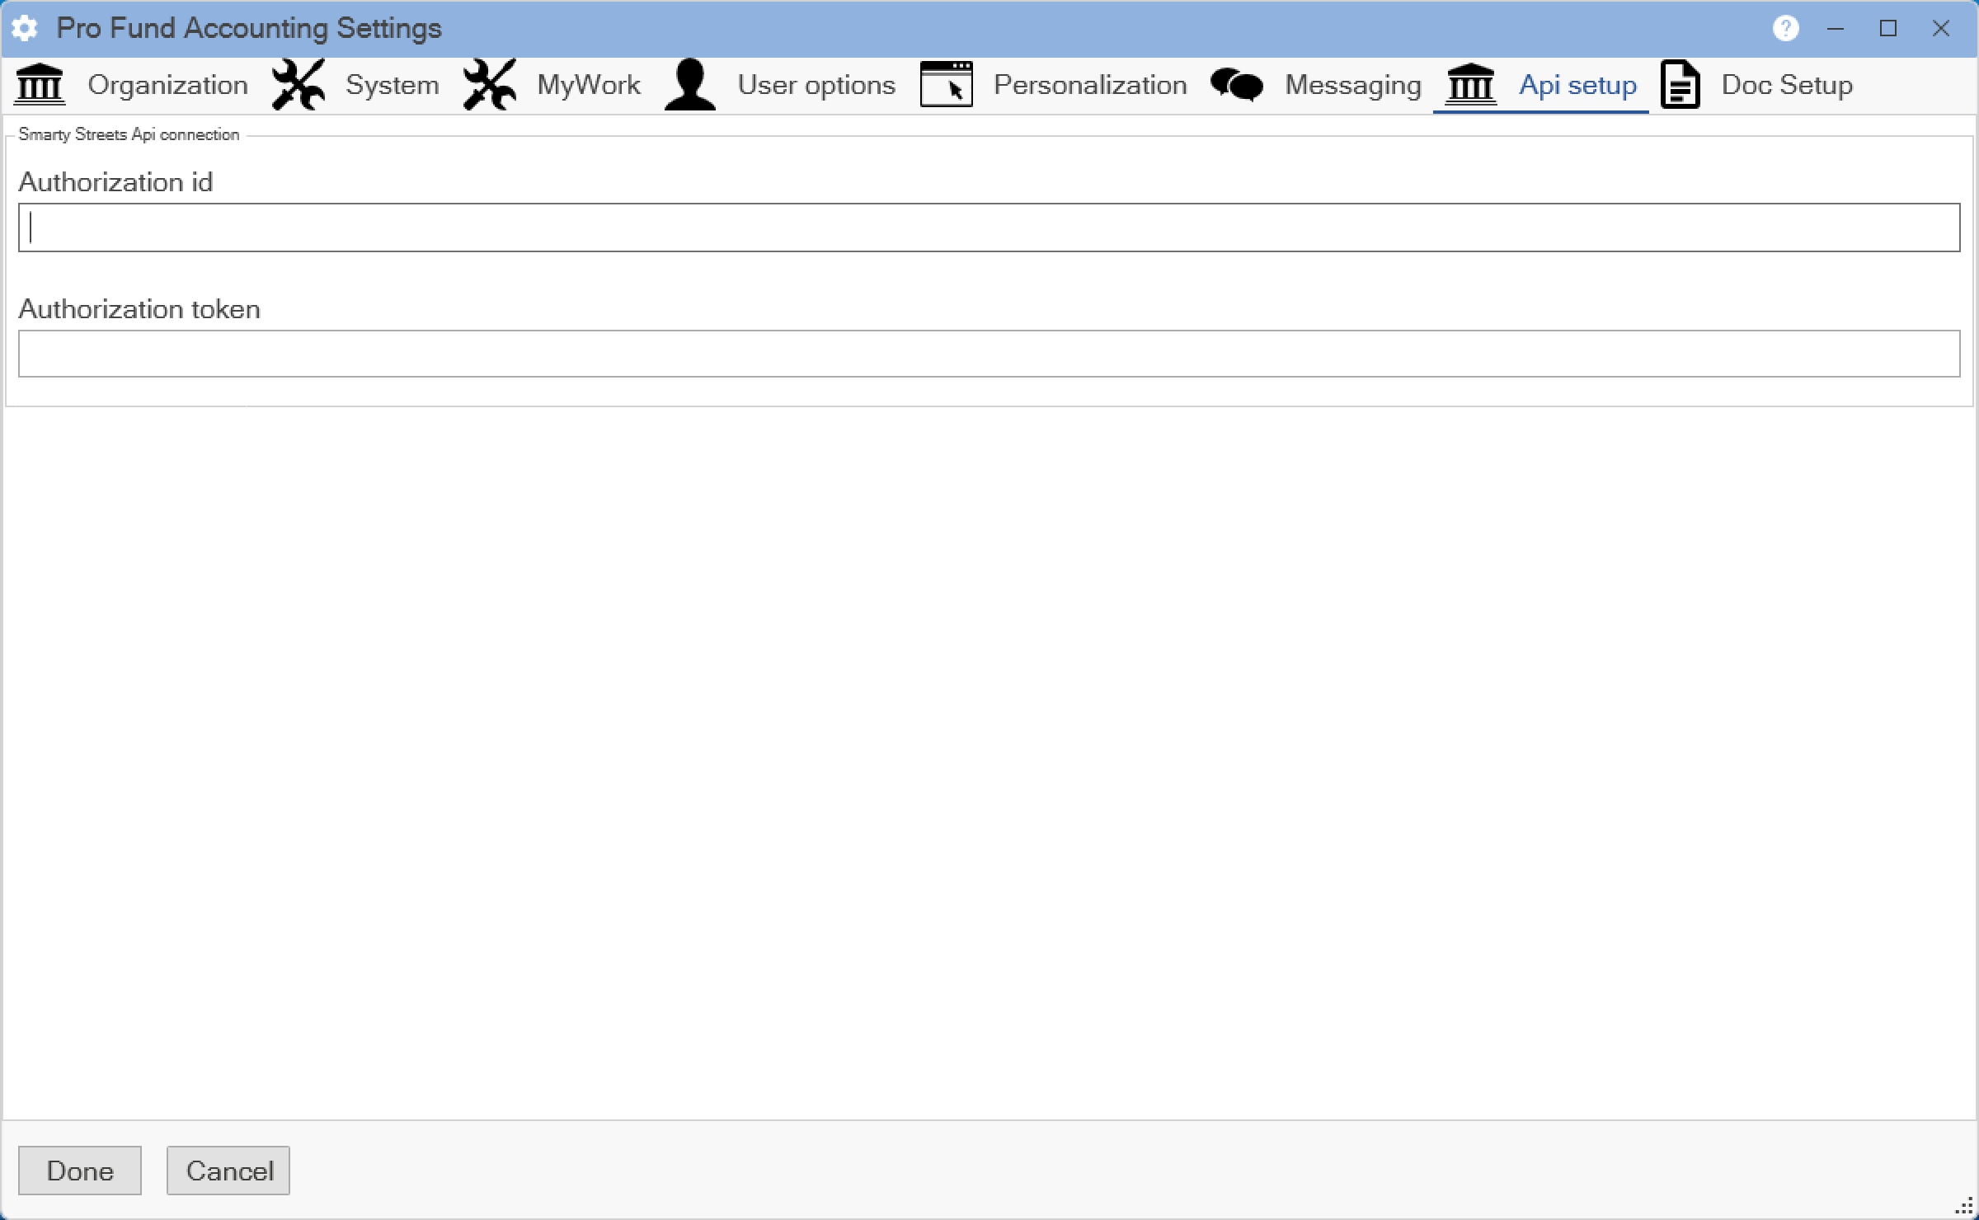Click the MyWork crossed tools icon
The image size is (1979, 1220).
[x=490, y=85]
